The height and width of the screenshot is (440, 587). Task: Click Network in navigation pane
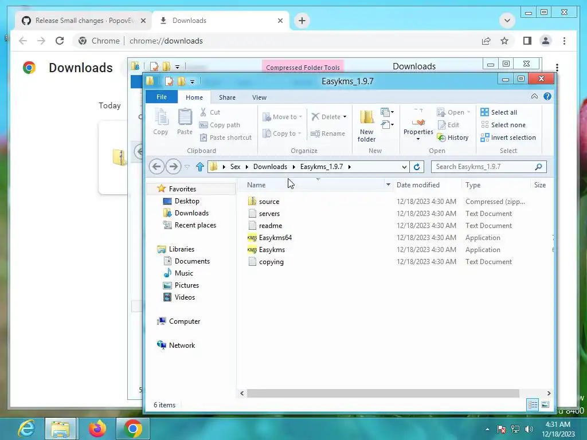coord(182,345)
